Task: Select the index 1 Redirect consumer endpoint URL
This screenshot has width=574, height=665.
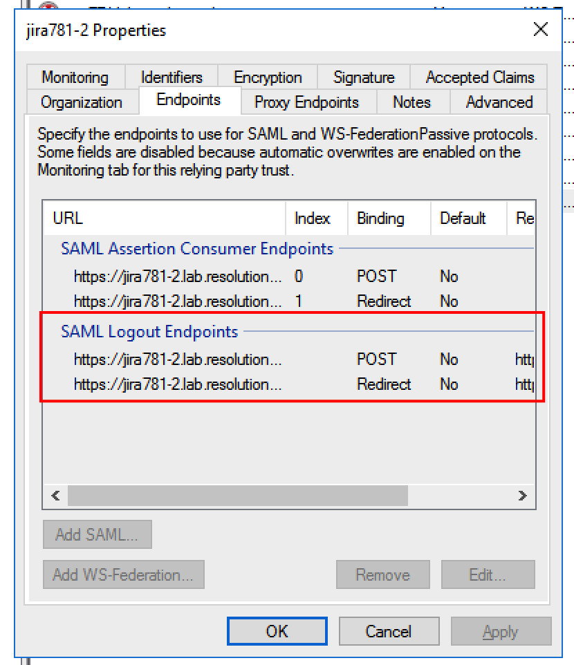Action: pos(178,301)
